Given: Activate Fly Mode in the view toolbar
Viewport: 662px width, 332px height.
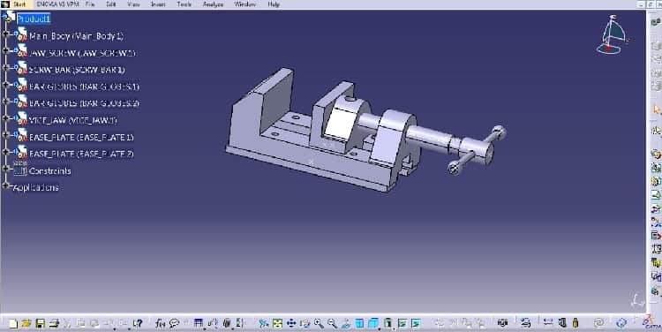Looking at the screenshot, I should 263,323.
